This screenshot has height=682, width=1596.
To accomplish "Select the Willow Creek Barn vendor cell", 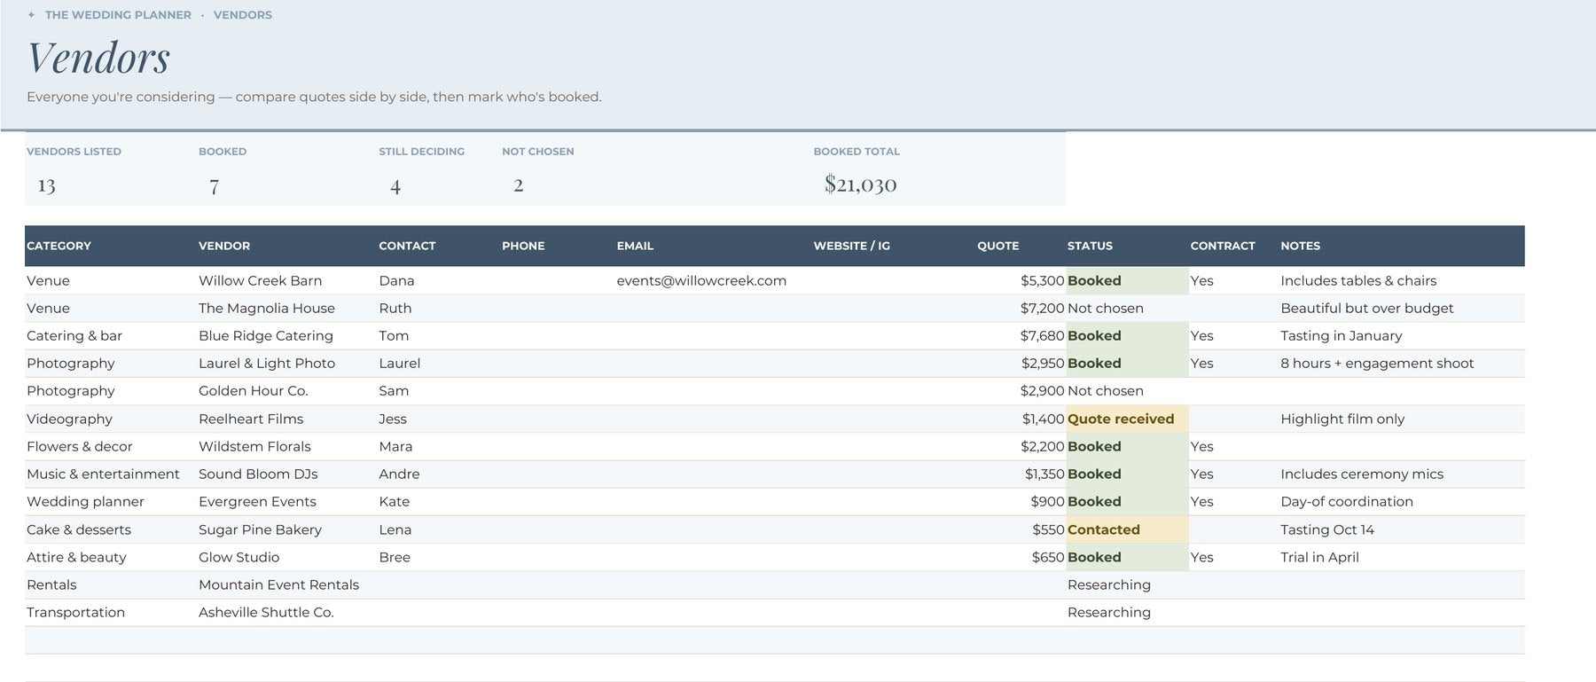I will click(x=260, y=280).
